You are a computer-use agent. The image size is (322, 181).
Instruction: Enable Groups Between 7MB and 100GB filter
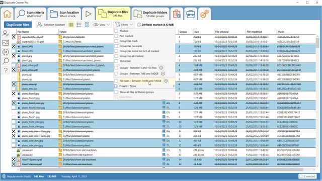click(x=116, y=73)
